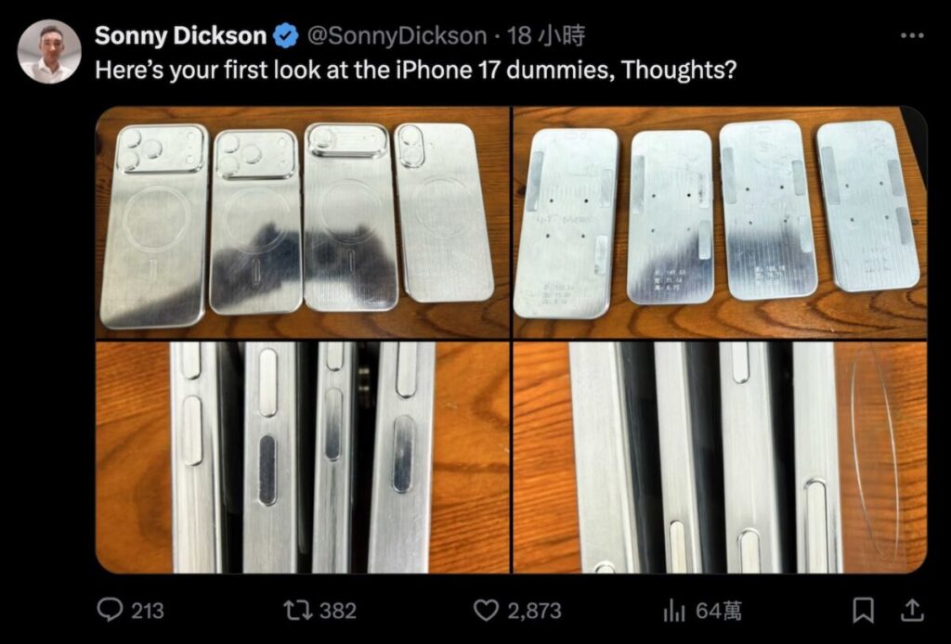The height and width of the screenshot is (644, 951).
Task: Open bottom-left photo of side buttons
Action: tap(302, 457)
